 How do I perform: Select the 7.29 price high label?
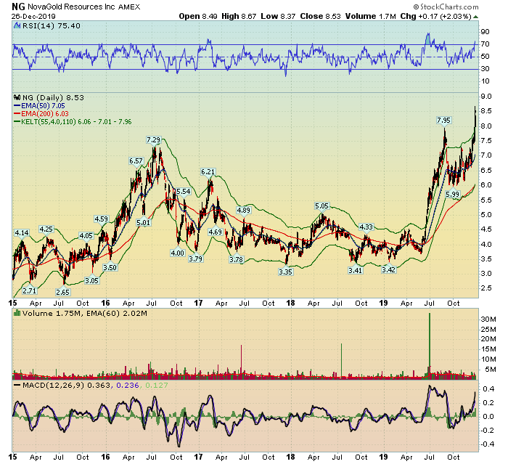click(153, 139)
